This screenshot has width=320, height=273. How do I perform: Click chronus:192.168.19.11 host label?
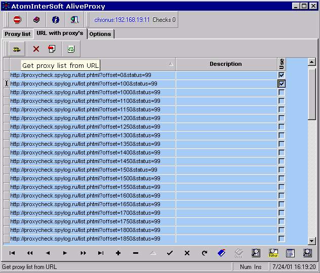[122, 20]
